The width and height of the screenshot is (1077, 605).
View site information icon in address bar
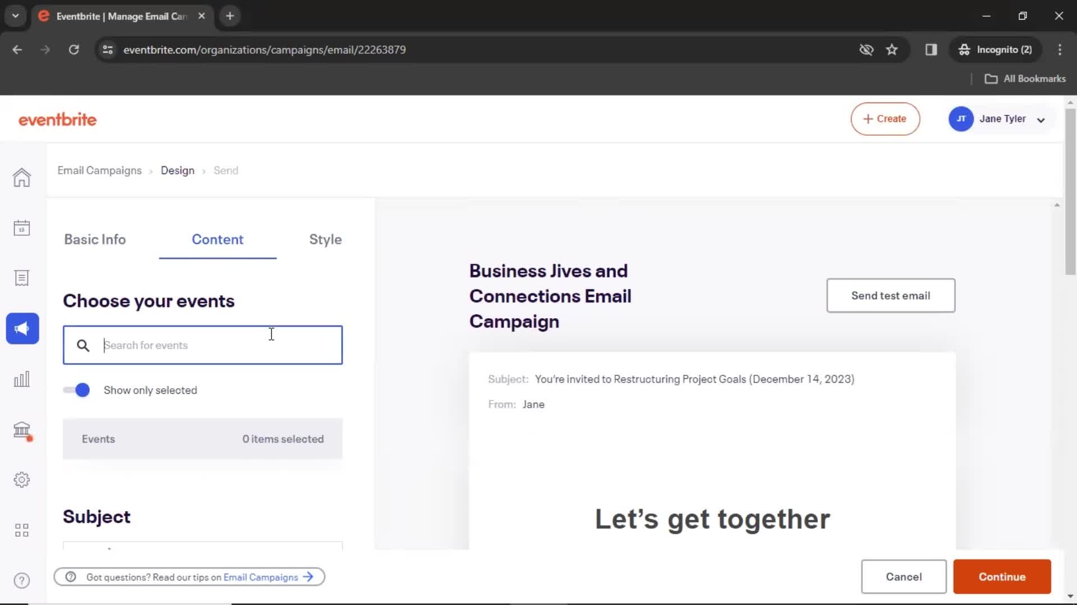[x=108, y=49]
